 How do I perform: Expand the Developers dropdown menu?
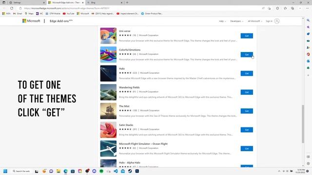236,21
